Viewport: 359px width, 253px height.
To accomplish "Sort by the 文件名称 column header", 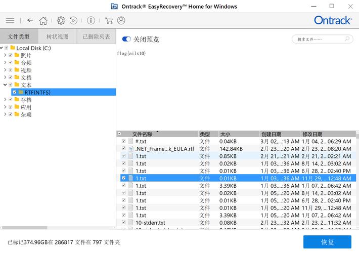I will point(157,134).
